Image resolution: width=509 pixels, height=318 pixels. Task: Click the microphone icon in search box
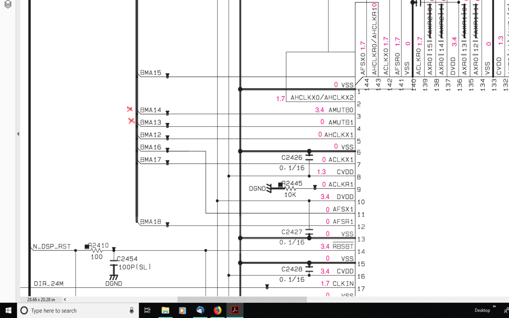point(131,310)
